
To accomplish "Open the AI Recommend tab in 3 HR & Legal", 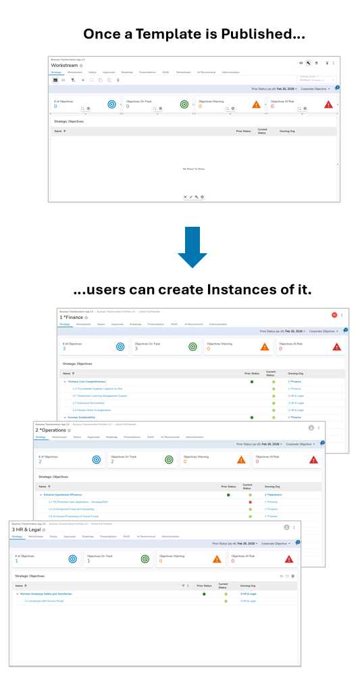I will 146,537.
